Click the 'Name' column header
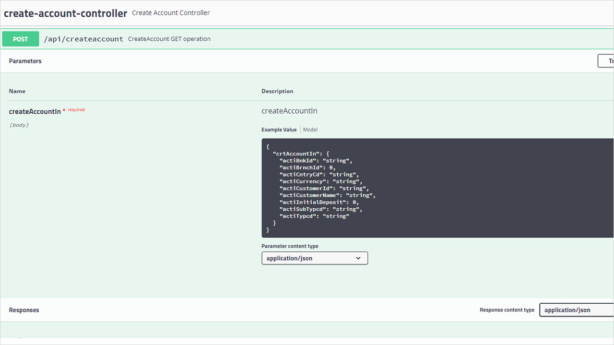The height and width of the screenshot is (345, 614). [17, 91]
